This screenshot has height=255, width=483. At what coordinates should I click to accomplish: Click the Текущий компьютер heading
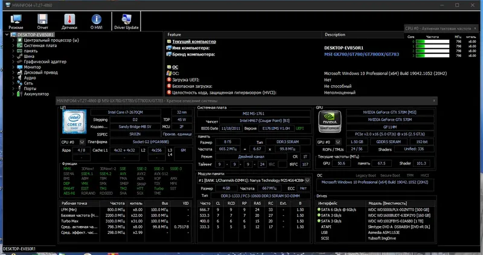tap(194, 41)
